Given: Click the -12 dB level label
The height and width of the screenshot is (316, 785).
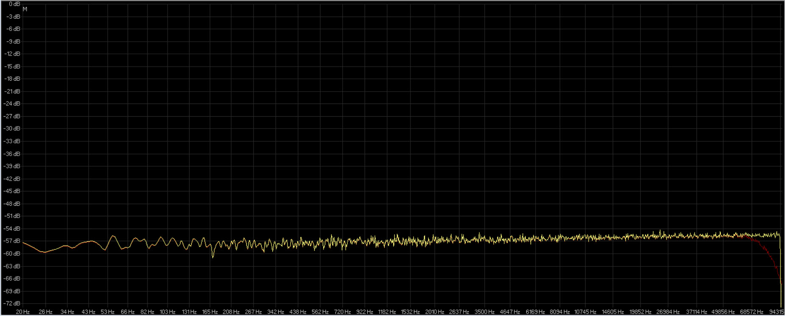Looking at the screenshot, I should pyautogui.click(x=12, y=54).
